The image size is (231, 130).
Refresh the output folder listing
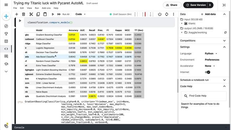[225, 32]
